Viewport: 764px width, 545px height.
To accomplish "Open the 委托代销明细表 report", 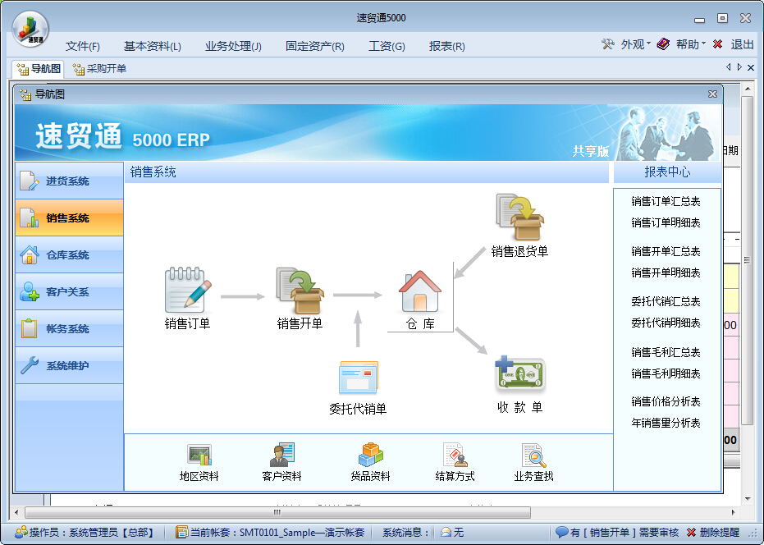I will point(666,323).
